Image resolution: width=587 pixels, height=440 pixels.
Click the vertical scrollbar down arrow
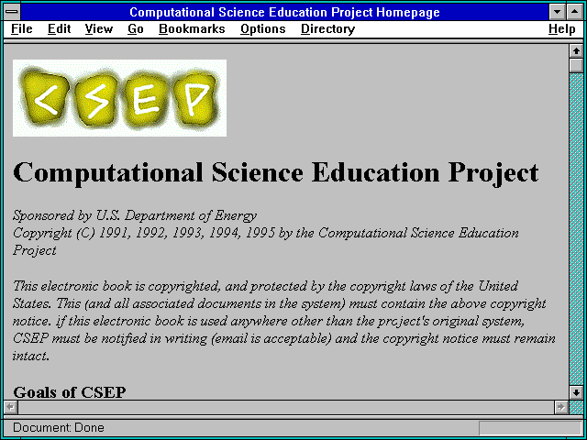(x=576, y=392)
